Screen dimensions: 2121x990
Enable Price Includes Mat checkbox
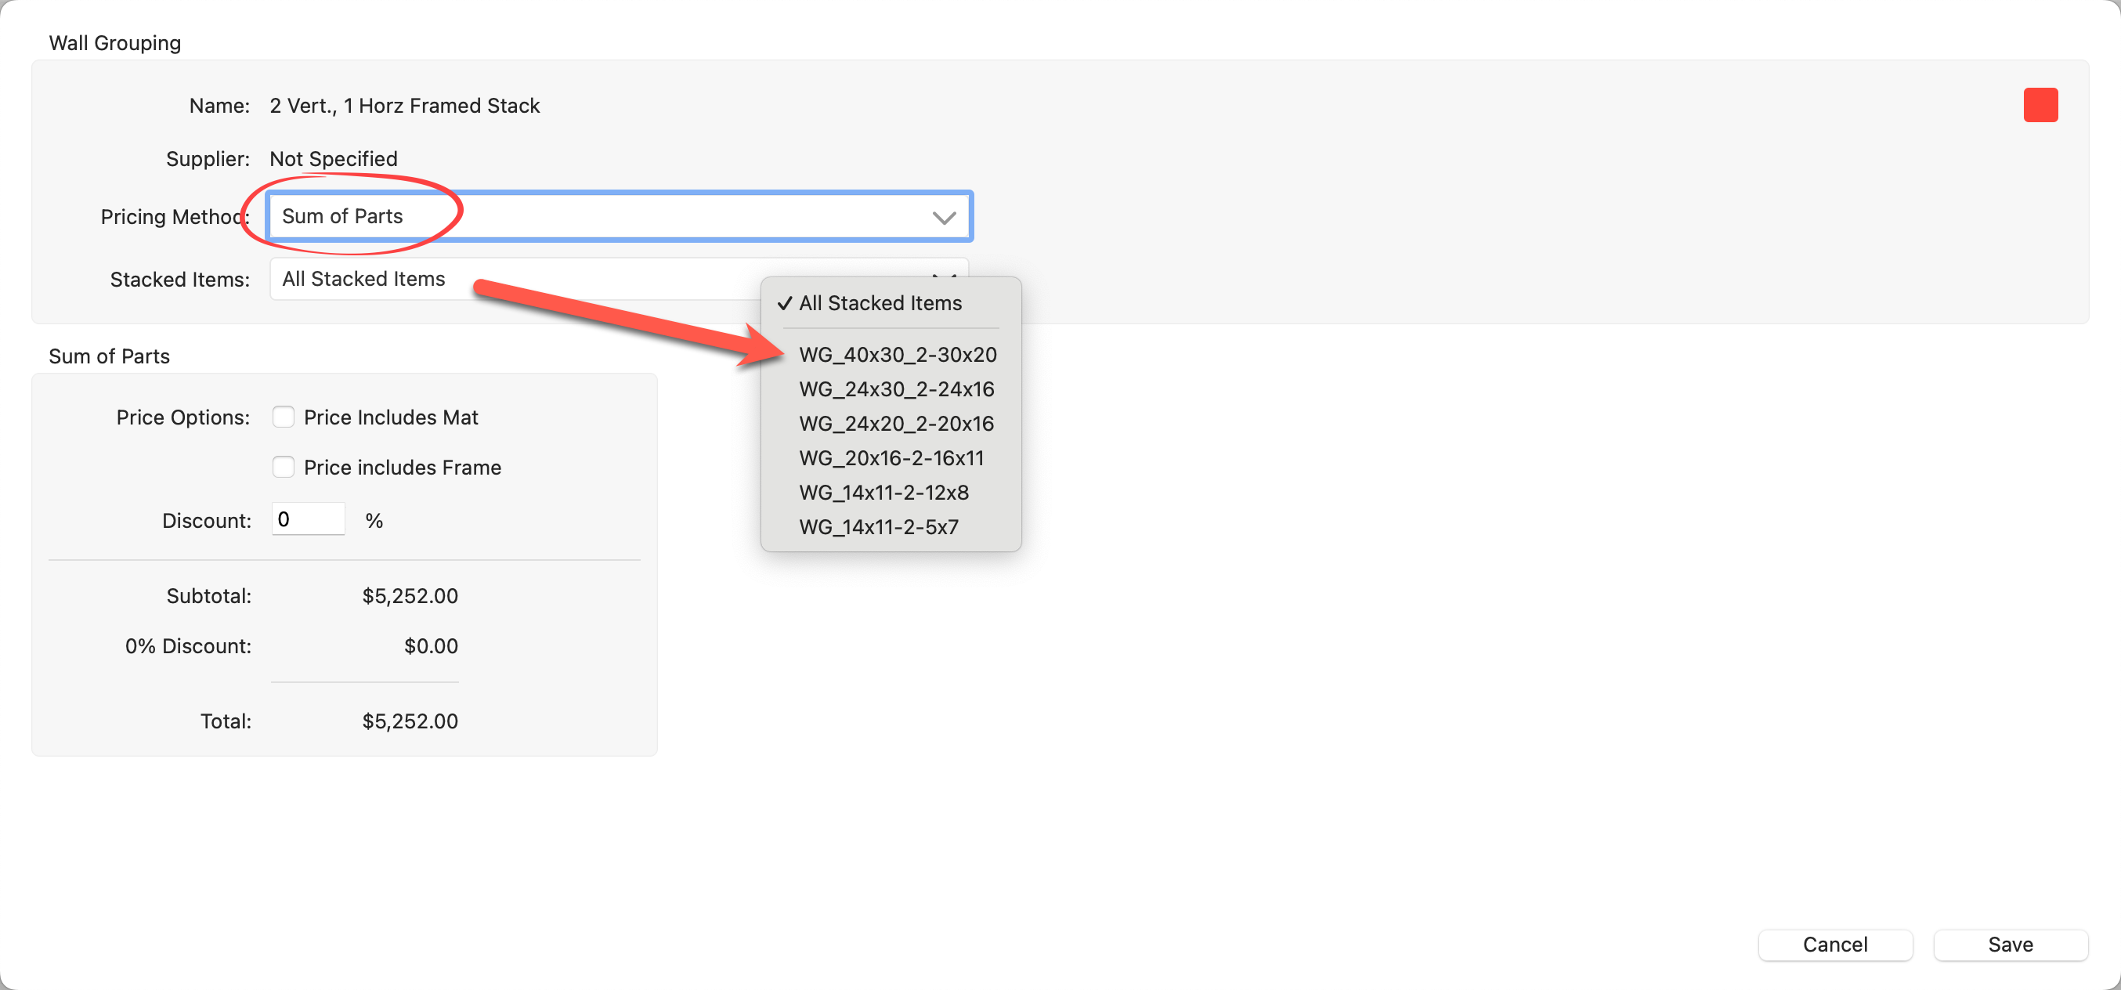point(284,417)
